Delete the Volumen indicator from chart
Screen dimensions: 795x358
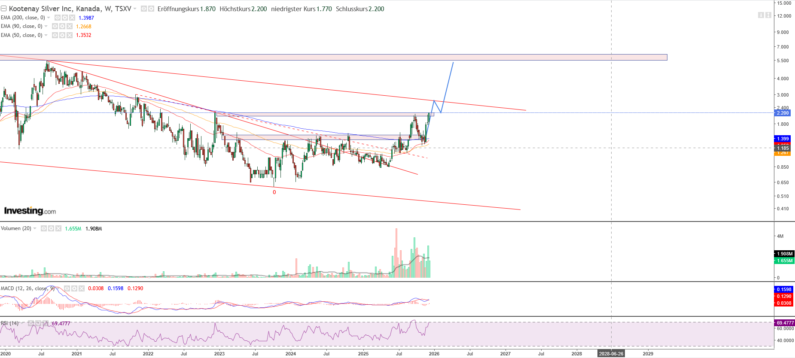58,228
